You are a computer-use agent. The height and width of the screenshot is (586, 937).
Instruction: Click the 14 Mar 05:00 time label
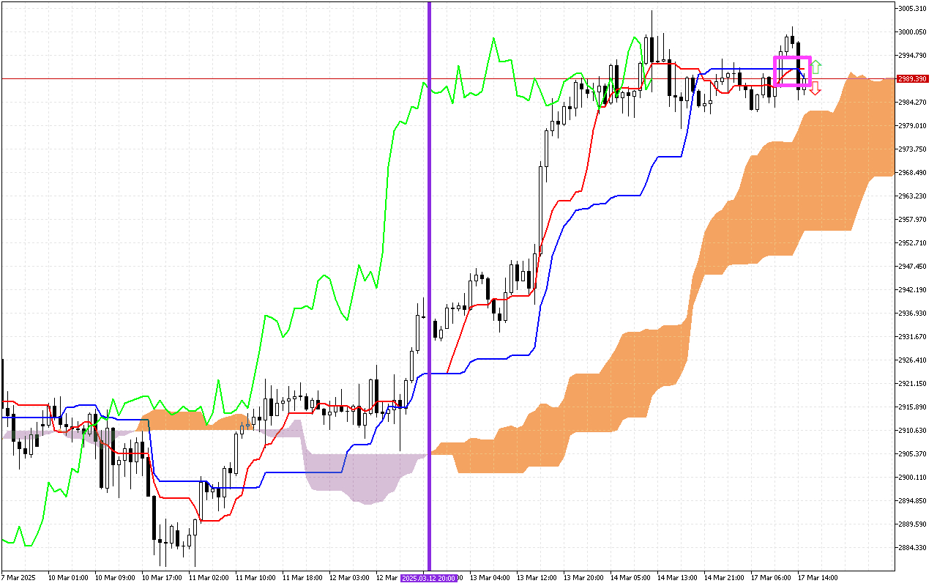(632, 578)
